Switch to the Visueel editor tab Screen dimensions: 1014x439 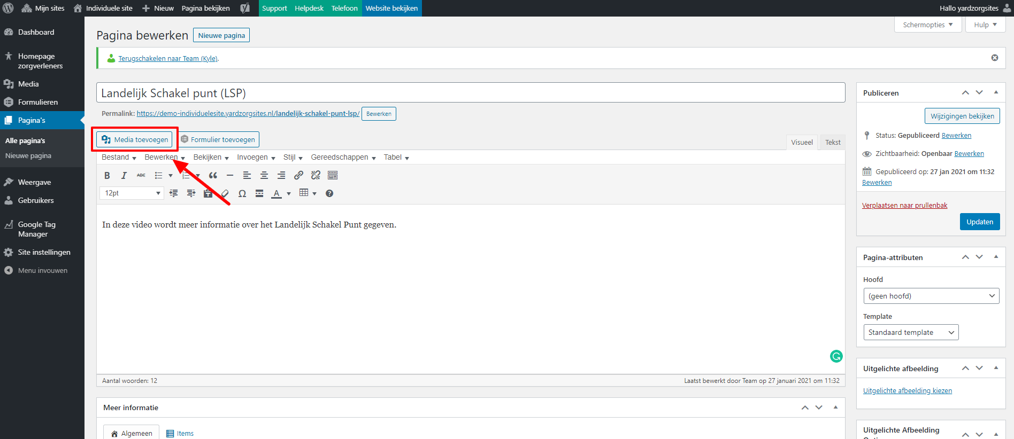click(x=802, y=142)
